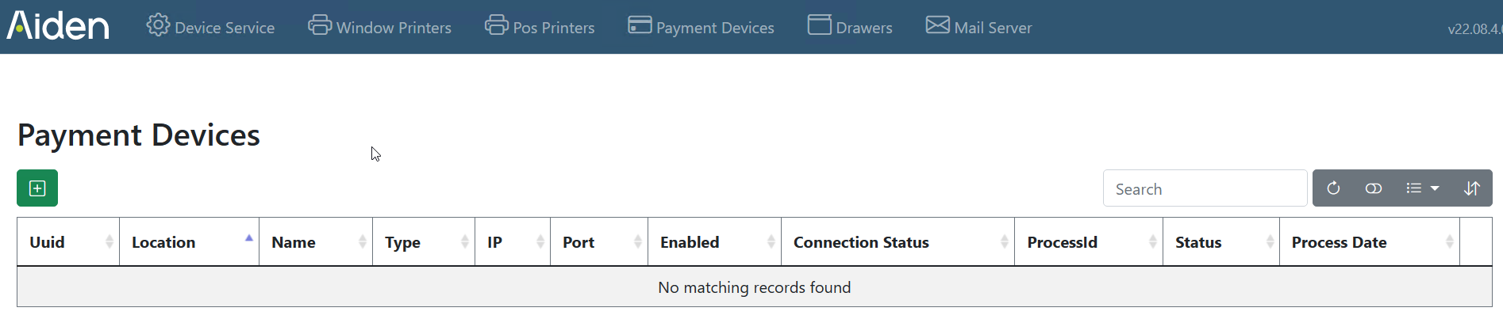Viewport: 1503px width, 319px height.
Task: Sort by Connection Status column
Action: tap(898, 242)
